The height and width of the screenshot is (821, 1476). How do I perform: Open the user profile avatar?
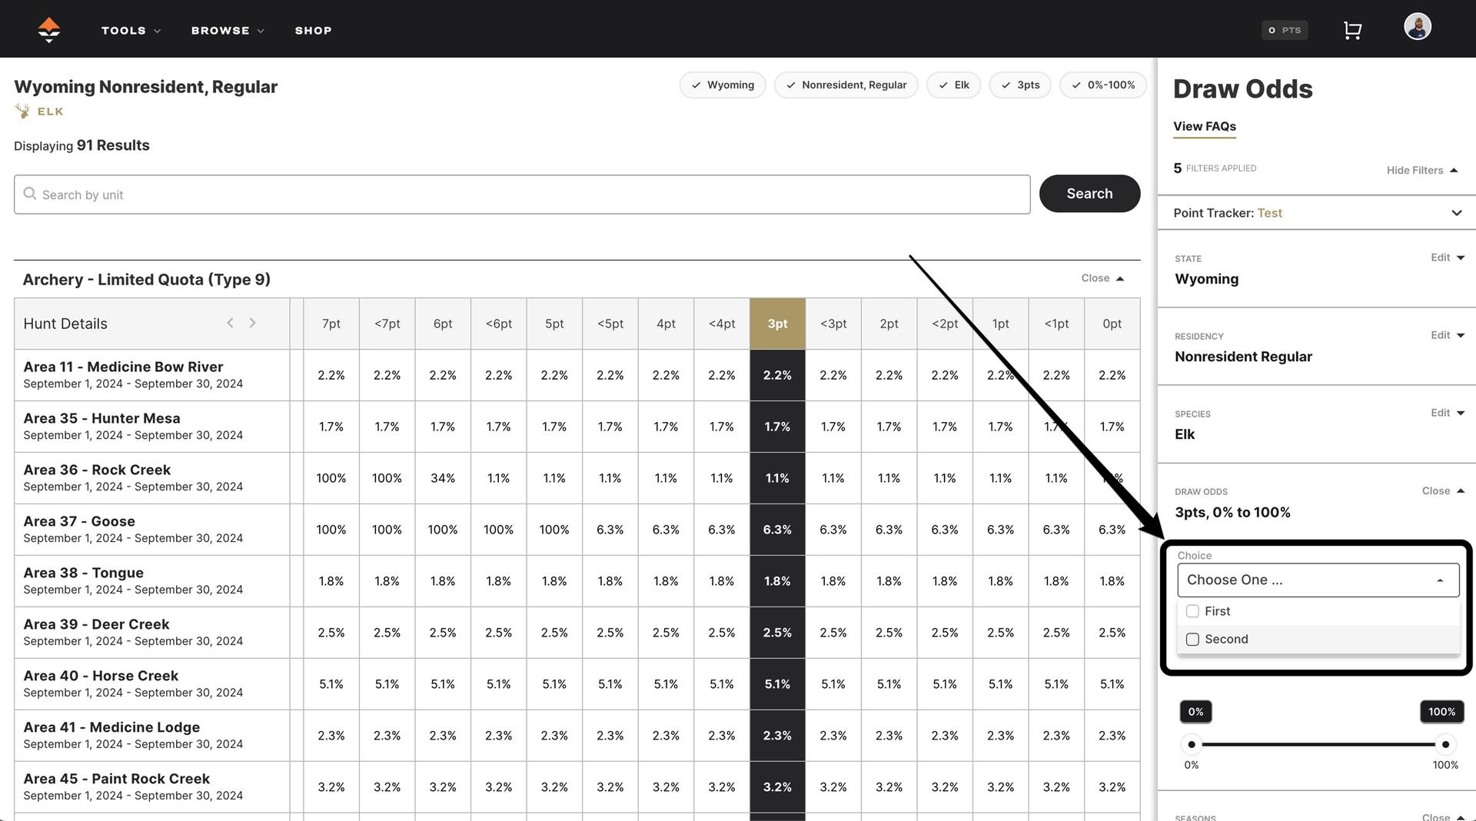coord(1417,27)
